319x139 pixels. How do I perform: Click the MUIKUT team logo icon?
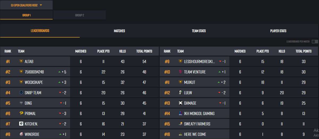click(x=181, y=82)
